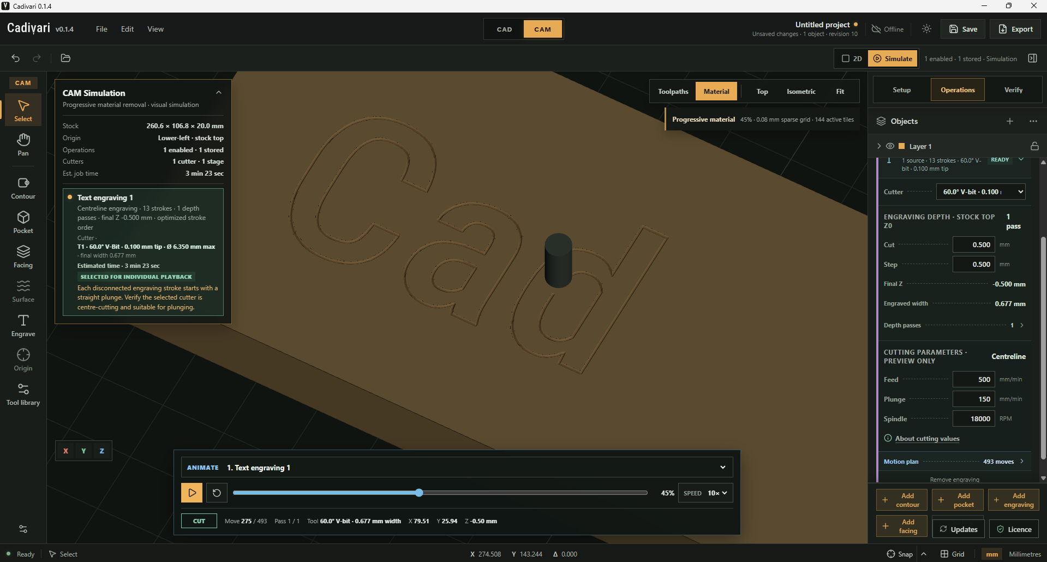Undo the last action
The image size is (1047, 562).
point(16,58)
